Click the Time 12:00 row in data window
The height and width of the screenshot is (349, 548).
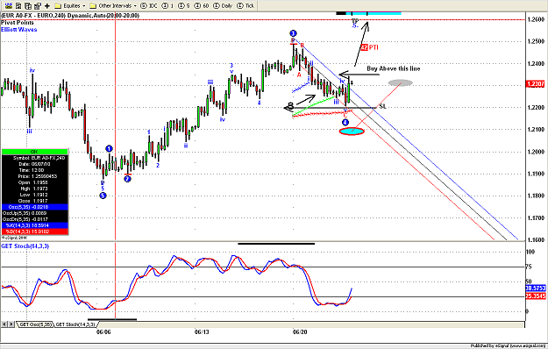pyautogui.click(x=34, y=170)
